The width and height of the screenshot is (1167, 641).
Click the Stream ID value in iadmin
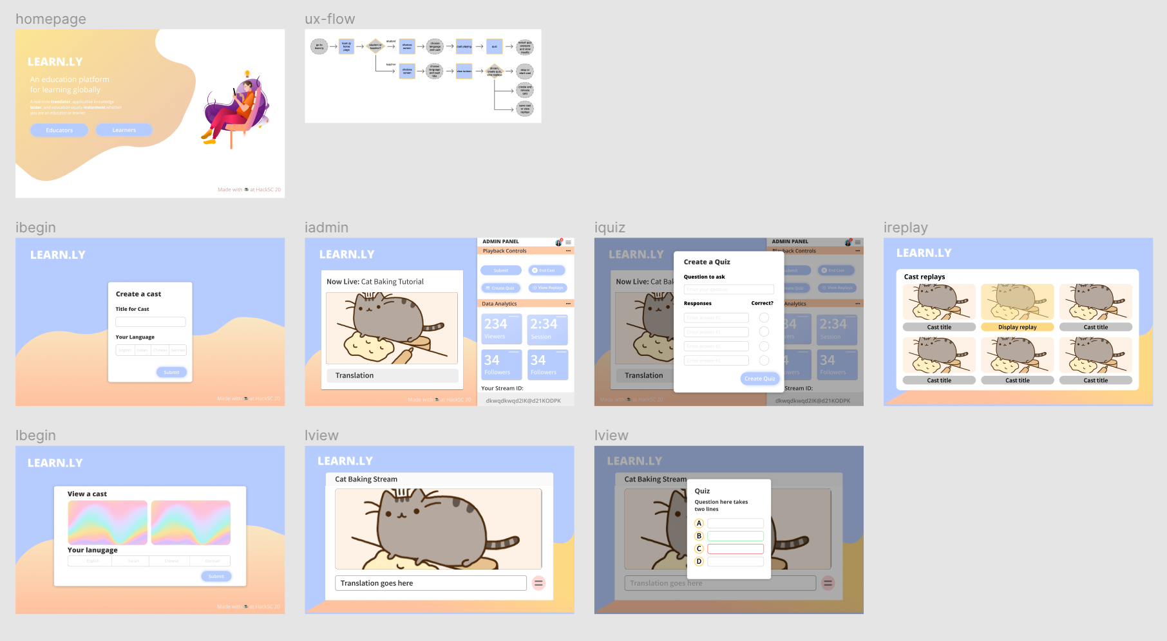523,400
